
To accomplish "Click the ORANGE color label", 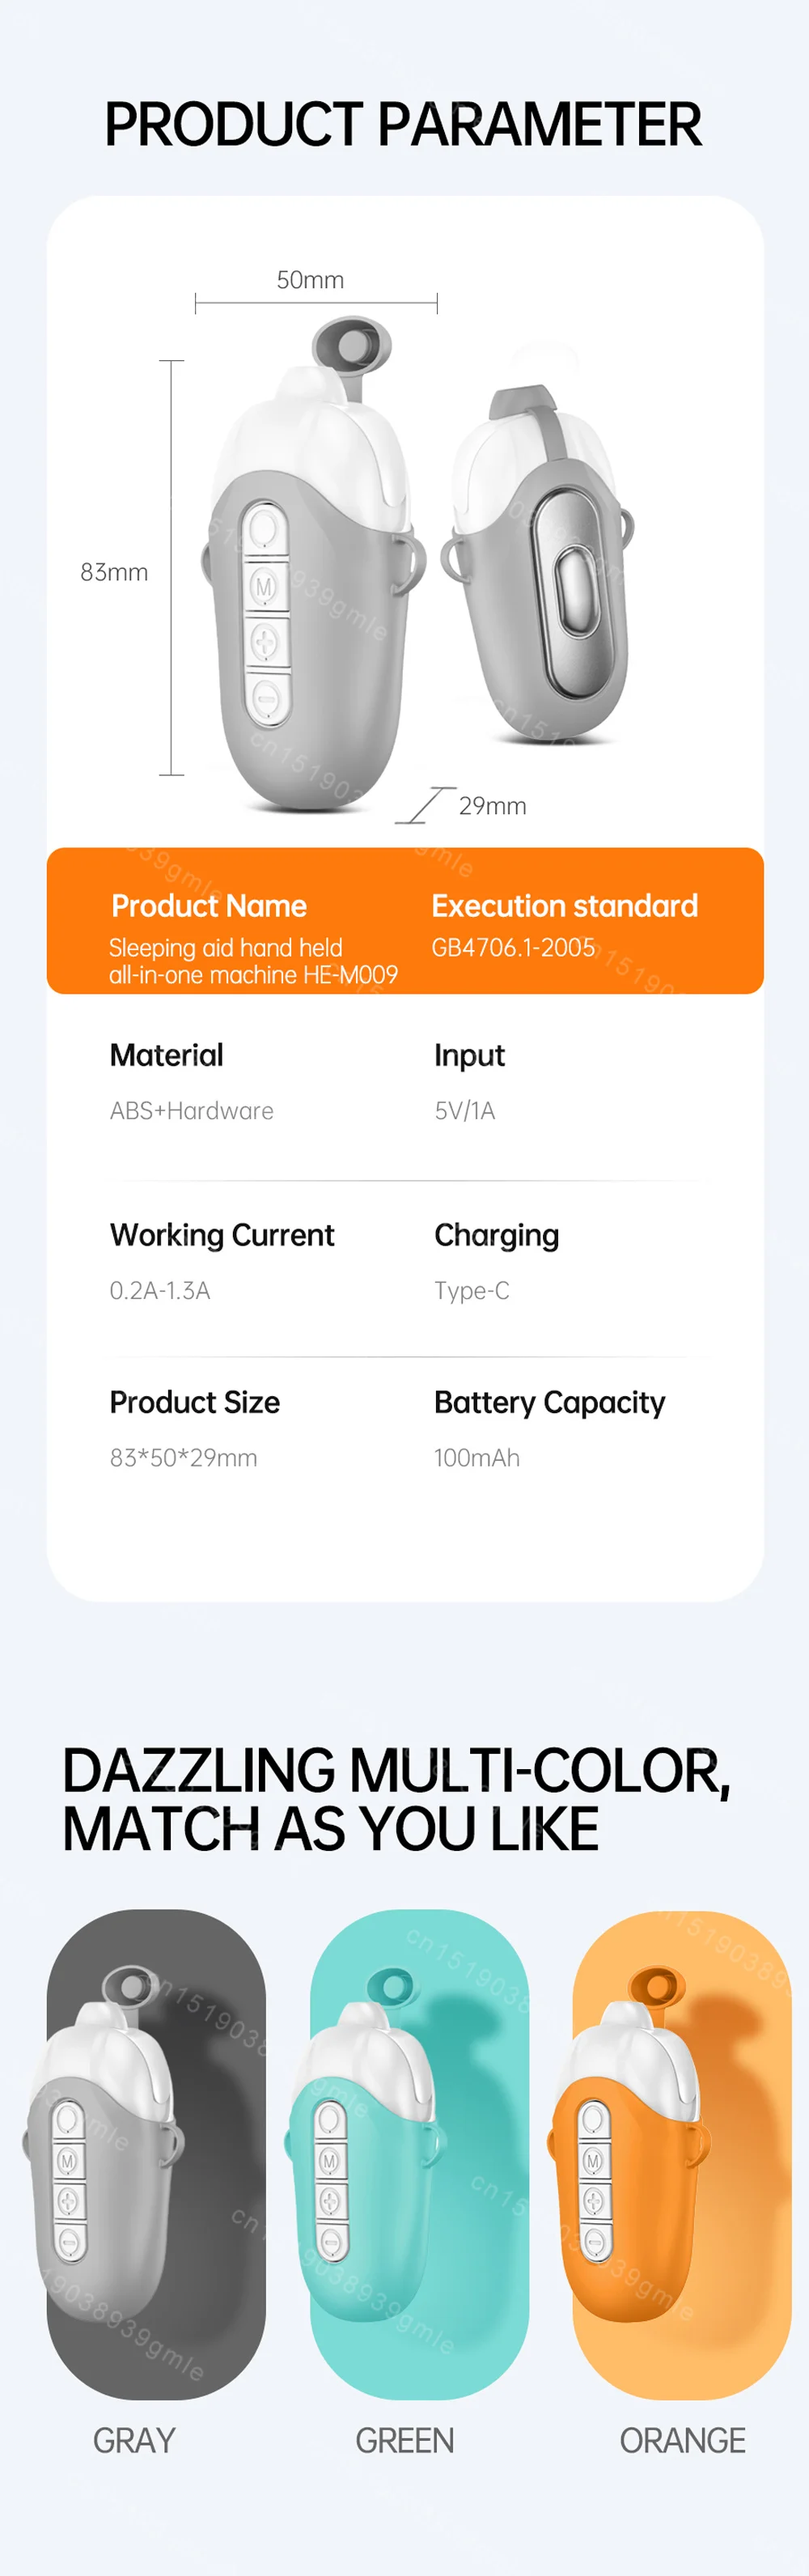I will 682,2441.
